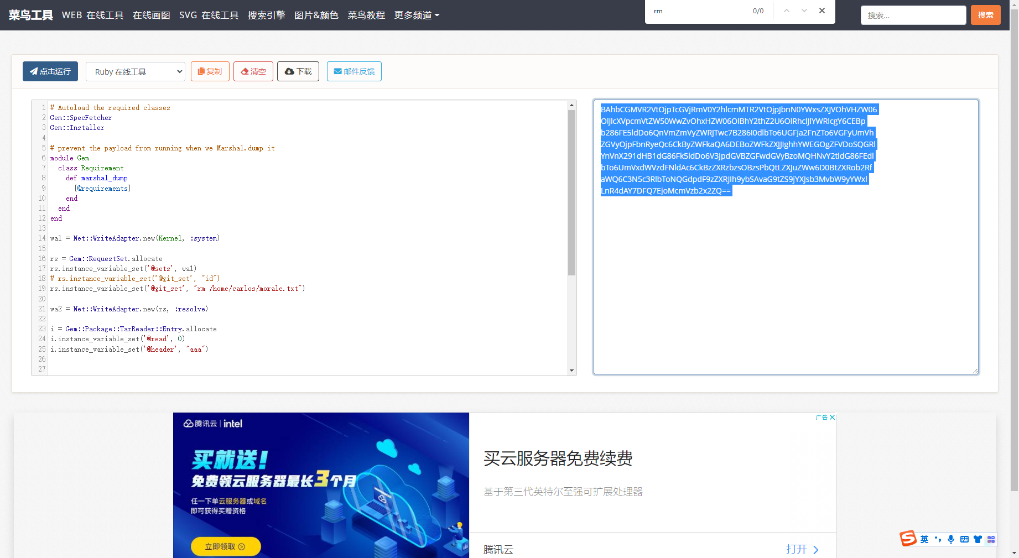The height and width of the screenshot is (558, 1019).
Task: Focus the find-in-page box containing rm
Action: [698, 11]
